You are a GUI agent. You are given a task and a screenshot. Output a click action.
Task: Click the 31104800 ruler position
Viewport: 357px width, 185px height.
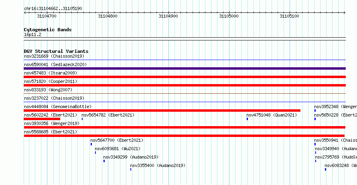[108, 16]
